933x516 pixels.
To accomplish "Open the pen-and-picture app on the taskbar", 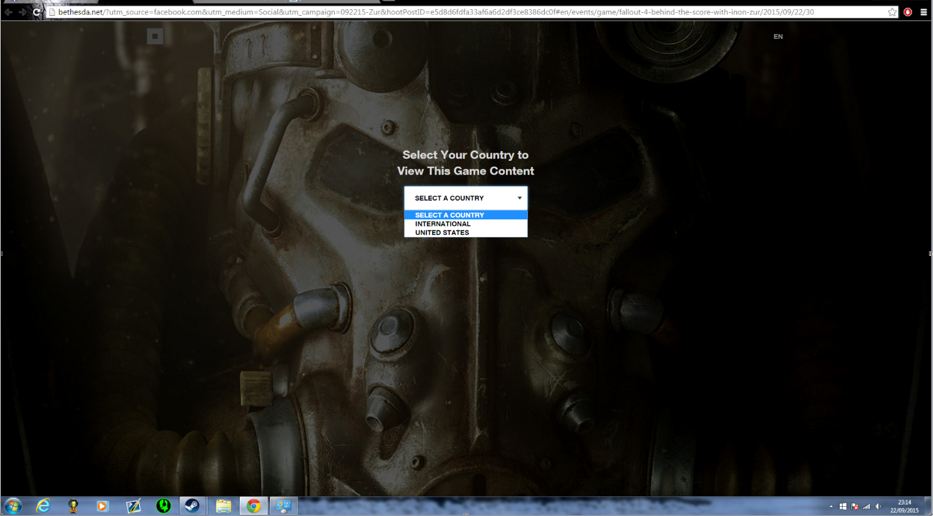I will [133, 506].
